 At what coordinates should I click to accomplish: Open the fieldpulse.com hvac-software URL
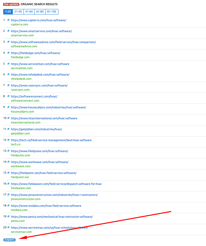[39, 151]
